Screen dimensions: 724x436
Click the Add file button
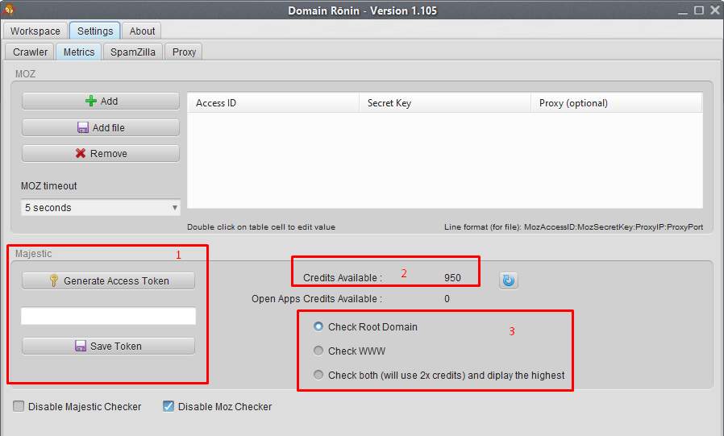point(101,128)
